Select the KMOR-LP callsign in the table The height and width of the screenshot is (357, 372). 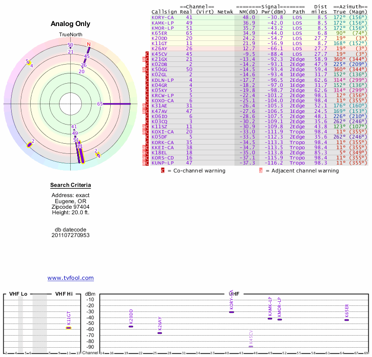click(x=162, y=27)
